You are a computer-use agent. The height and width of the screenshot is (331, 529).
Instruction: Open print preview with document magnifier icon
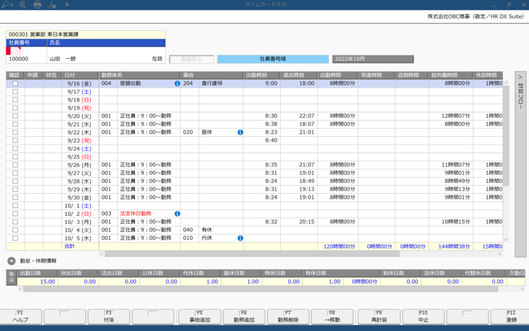tap(23, 5)
